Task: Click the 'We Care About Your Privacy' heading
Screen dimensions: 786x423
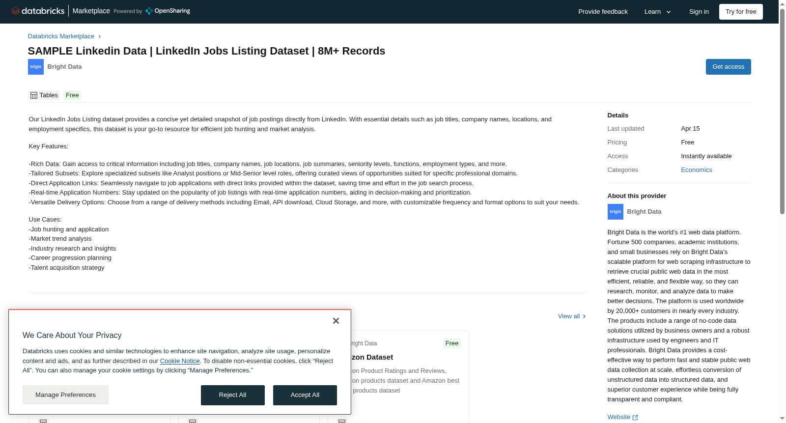Action: 72,336
